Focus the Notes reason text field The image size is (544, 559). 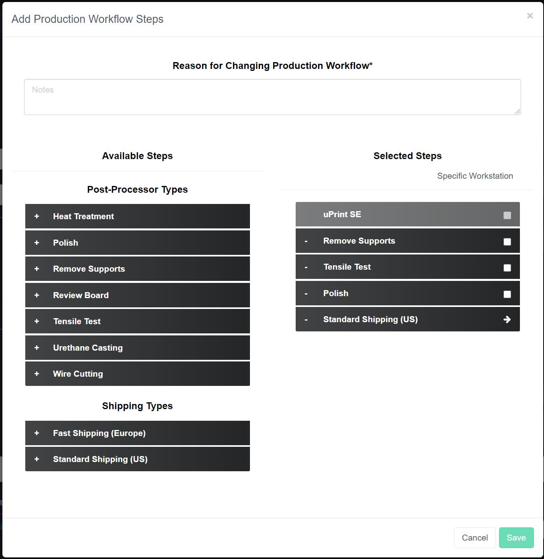[x=272, y=97]
